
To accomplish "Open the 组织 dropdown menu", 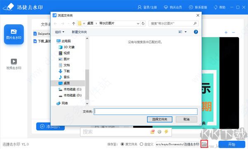I will coord(60,32).
